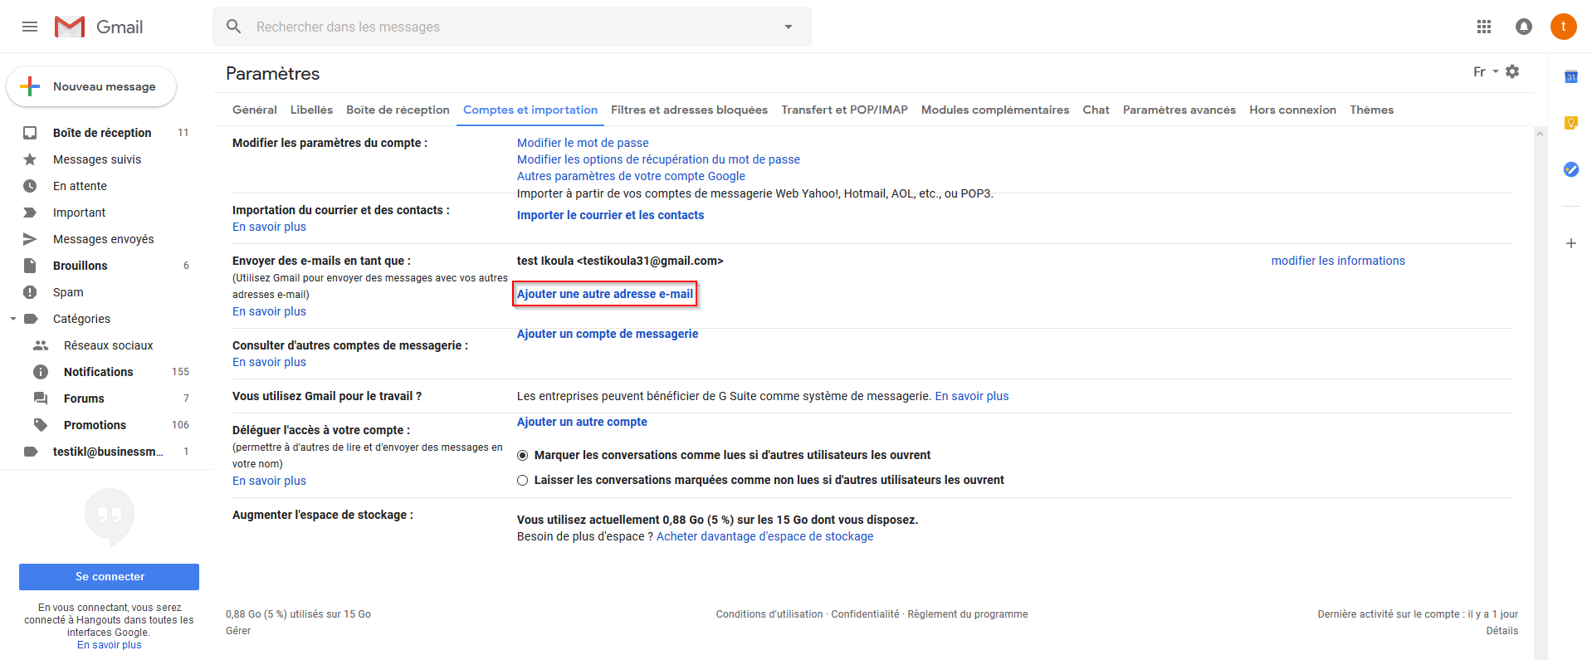The width and height of the screenshot is (1592, 660).
Task: Open notifications bell icon
Action: [x=1524, y=27]
